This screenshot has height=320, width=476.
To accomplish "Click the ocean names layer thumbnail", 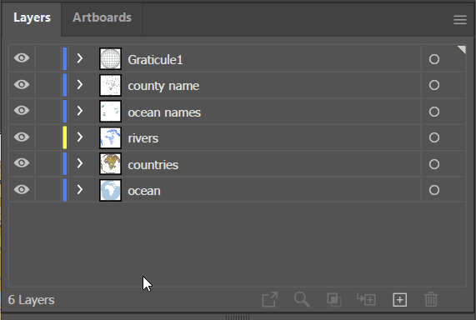I will [x=111, y=112].
